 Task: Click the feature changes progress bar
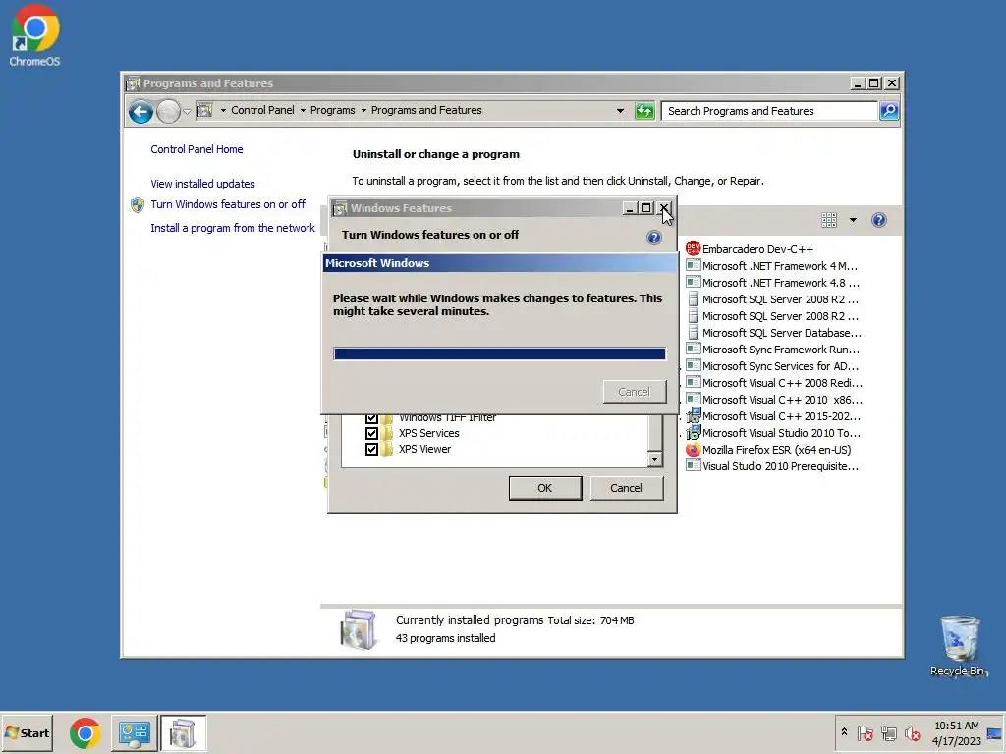pos(499,353)
